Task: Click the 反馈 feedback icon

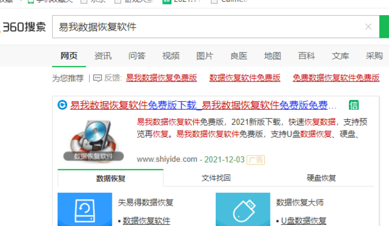Action: (97, 78)
